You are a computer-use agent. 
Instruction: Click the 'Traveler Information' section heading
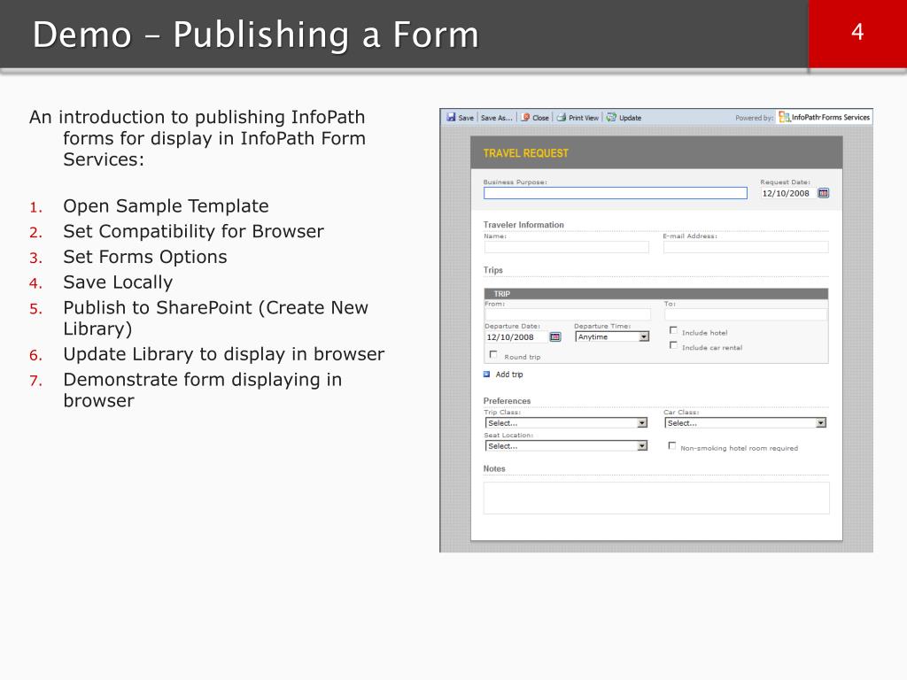click(x=523, y=225)
